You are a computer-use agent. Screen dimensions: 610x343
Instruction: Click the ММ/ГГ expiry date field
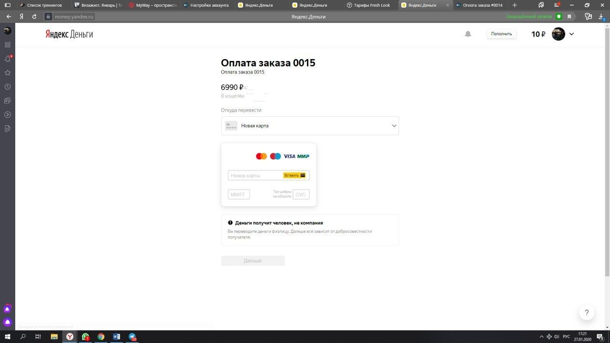coord(239,194)
